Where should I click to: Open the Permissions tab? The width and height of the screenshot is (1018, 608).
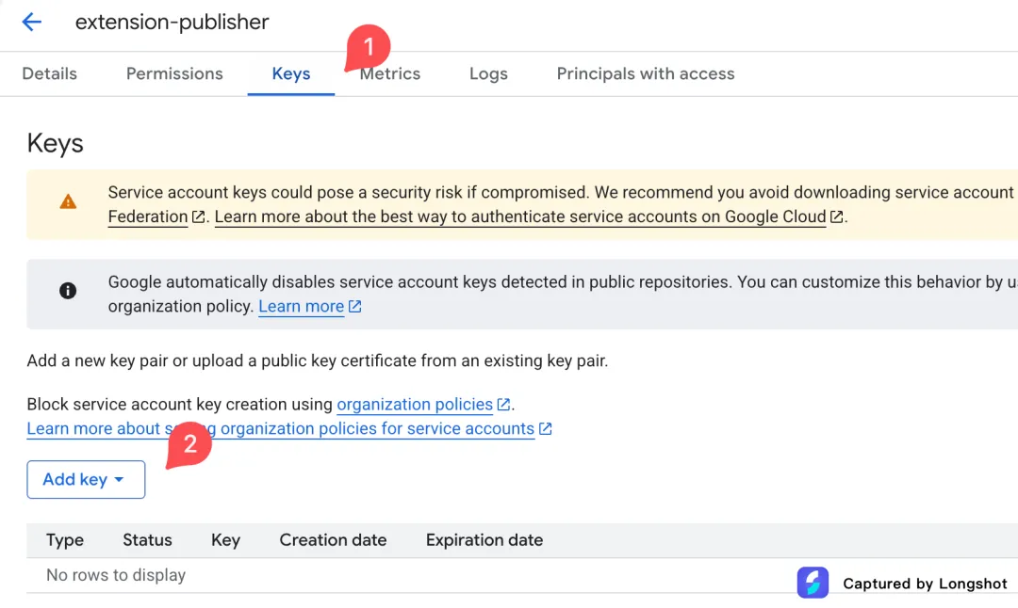pos(174,74)
